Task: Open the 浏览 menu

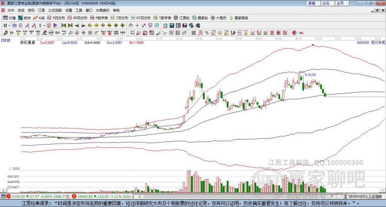Action: (21, 10)
